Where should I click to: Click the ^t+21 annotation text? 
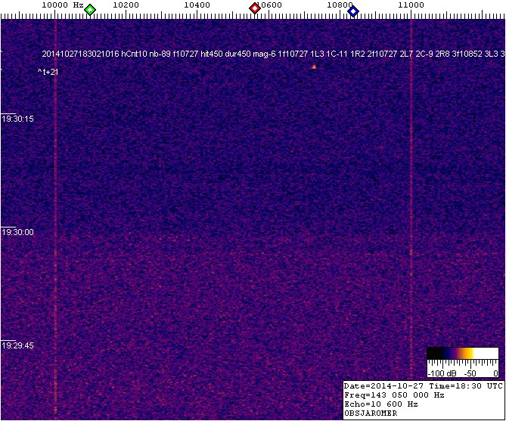[x=48, y=71]
